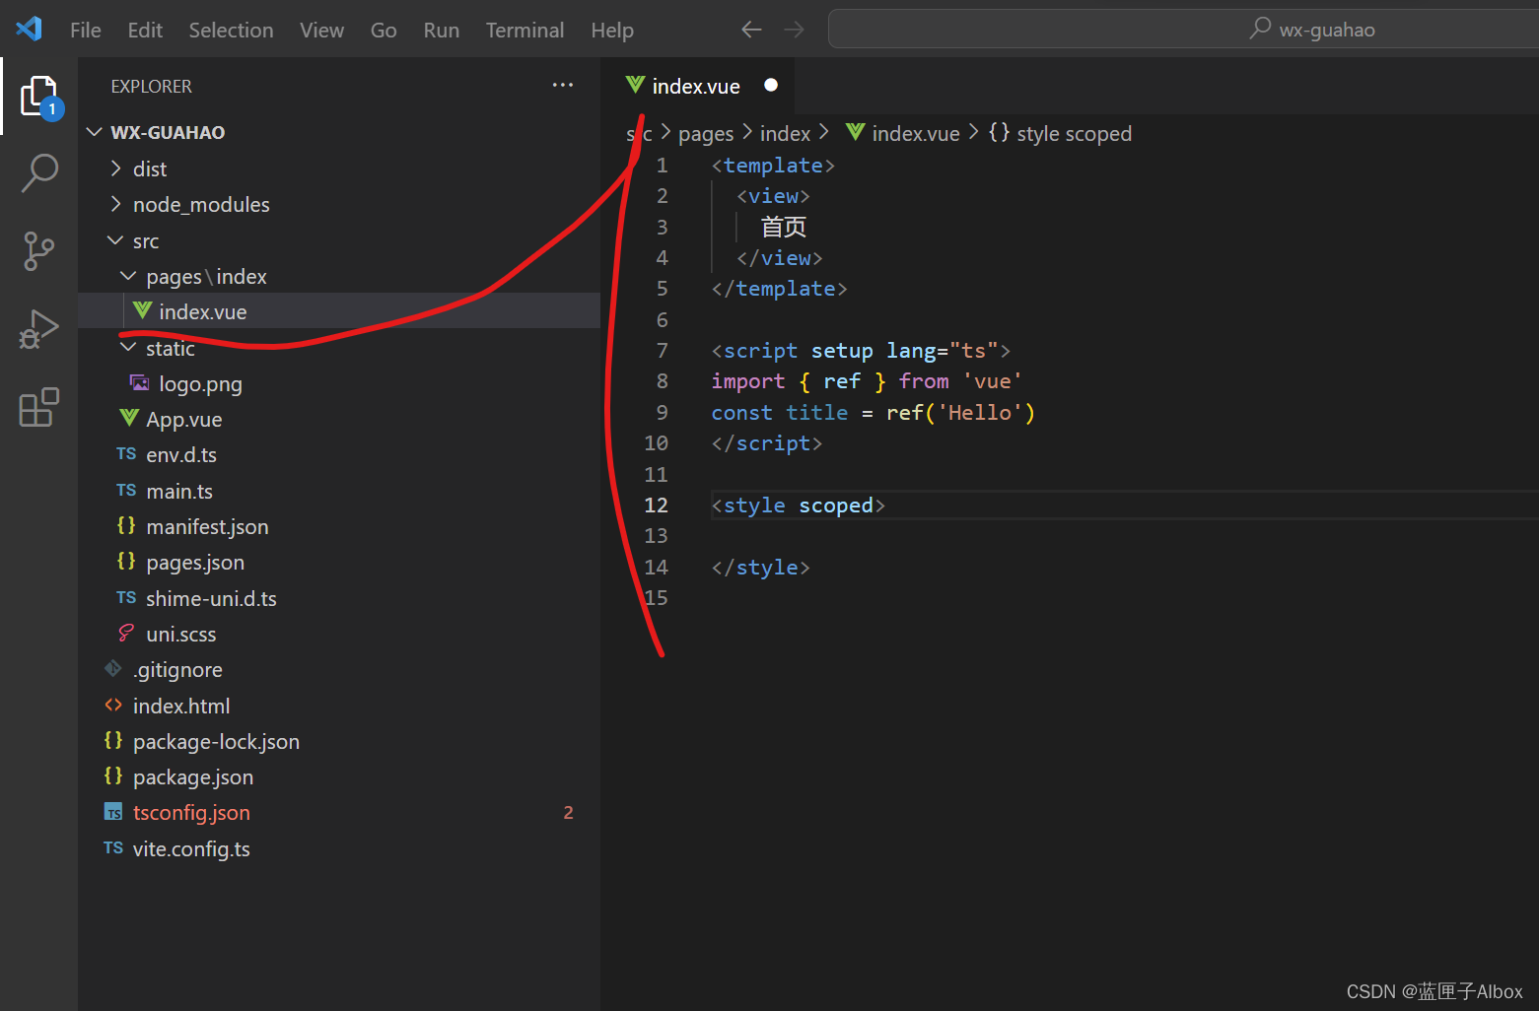Click TS icon beside shime-uni.d.ts

coord(126,597)
